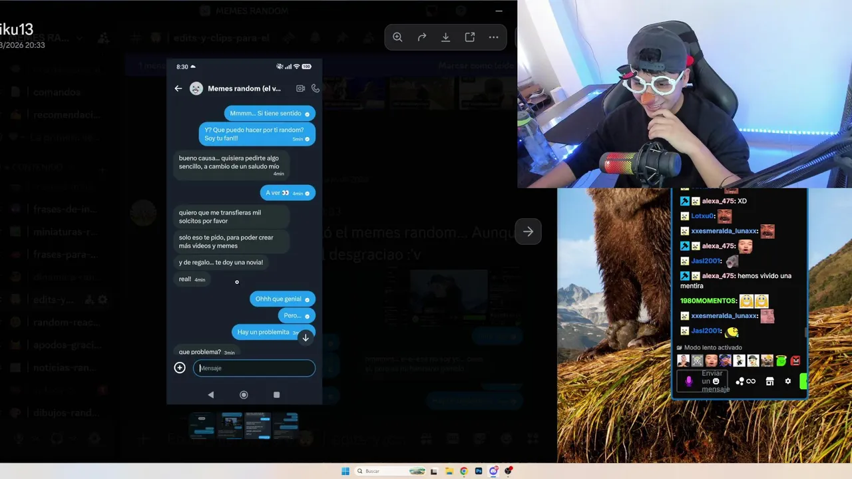The width and height of the screenshot is (852, 479).
Task: Open Memes random profile avatar in chat
Action: pos(196,88)
